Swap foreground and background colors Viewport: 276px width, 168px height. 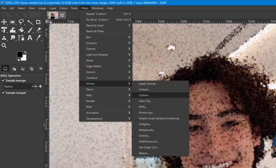25,52
